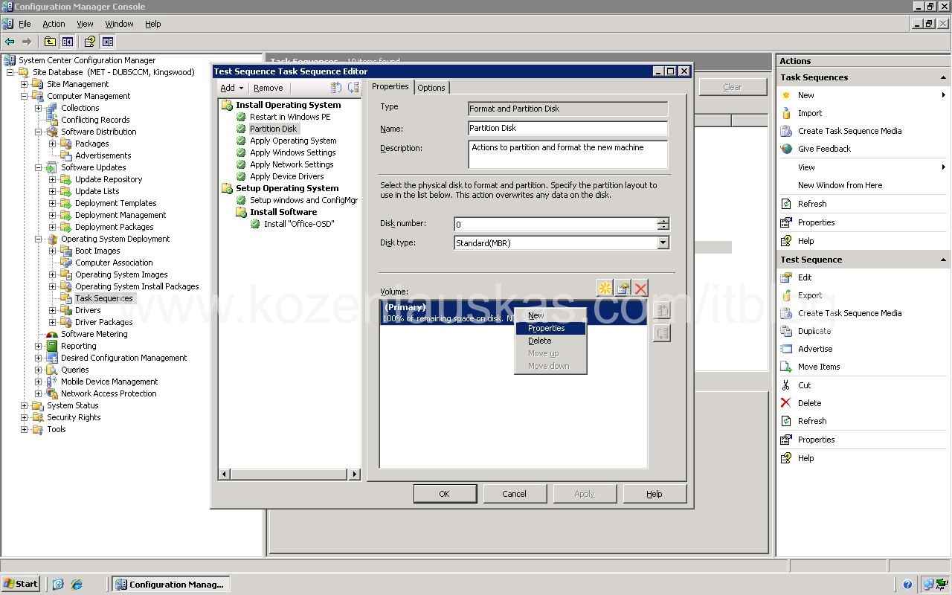Click the Internet Explorer quick launch icon
Image resolution: width=952 pixels, height=595 pixels.
[77, 584]
